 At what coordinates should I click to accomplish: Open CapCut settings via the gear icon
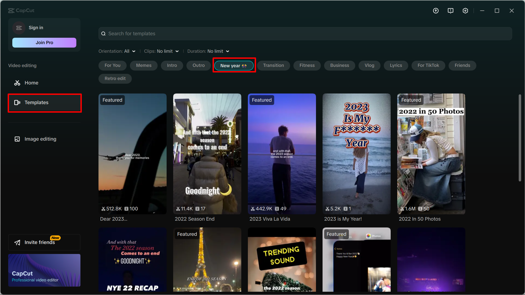pos(465,10)
